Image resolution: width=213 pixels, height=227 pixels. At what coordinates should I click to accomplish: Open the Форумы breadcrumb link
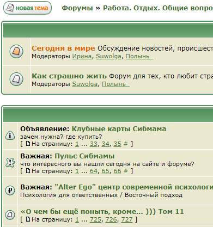coord(77,8)
